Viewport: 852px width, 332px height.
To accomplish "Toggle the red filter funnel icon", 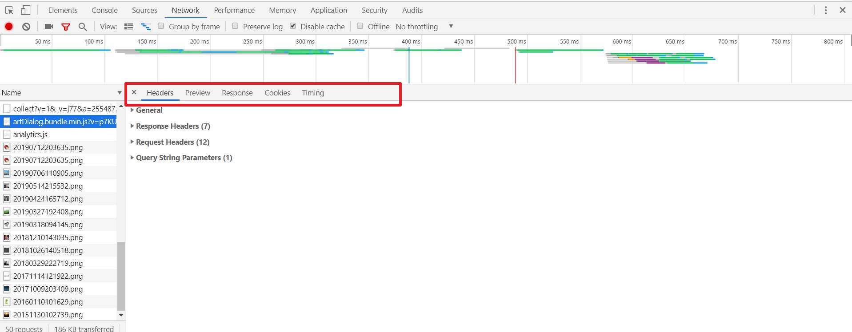I will click(66, 27).
